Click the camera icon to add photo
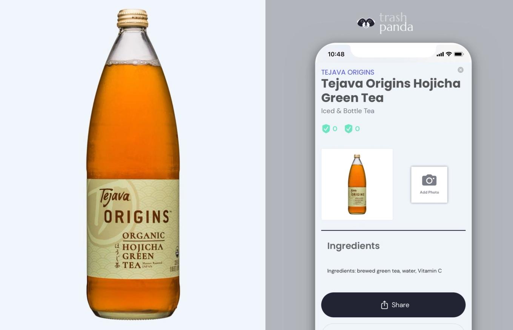The width and height of the screenshot is (513, 330). 429,180
